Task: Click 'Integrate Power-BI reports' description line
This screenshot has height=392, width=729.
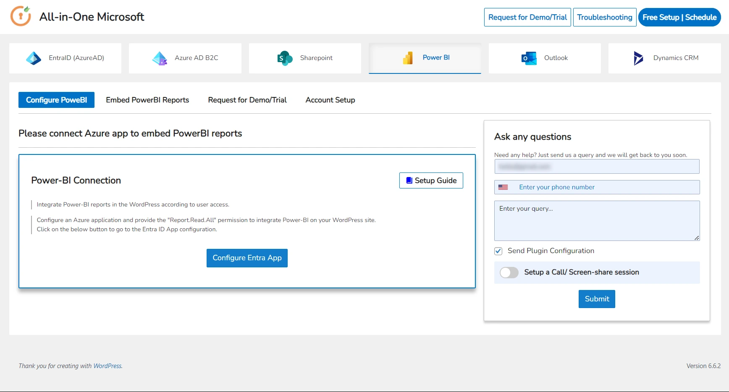Action: [133, 205]
